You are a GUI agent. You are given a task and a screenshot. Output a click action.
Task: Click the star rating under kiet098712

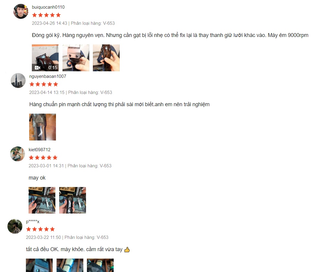pyautogui.click(x=43, y=158)
